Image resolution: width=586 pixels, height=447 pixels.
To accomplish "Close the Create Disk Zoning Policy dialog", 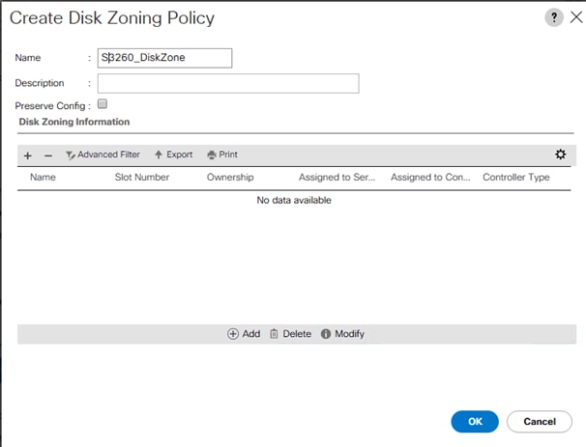I will (576, 17).
